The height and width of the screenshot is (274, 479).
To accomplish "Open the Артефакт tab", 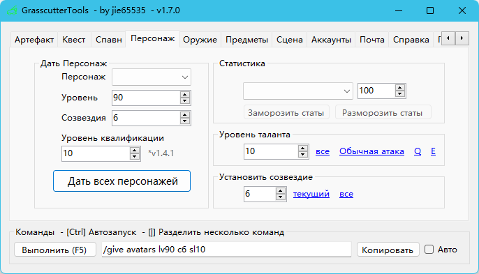I will [x=34, y=40].
